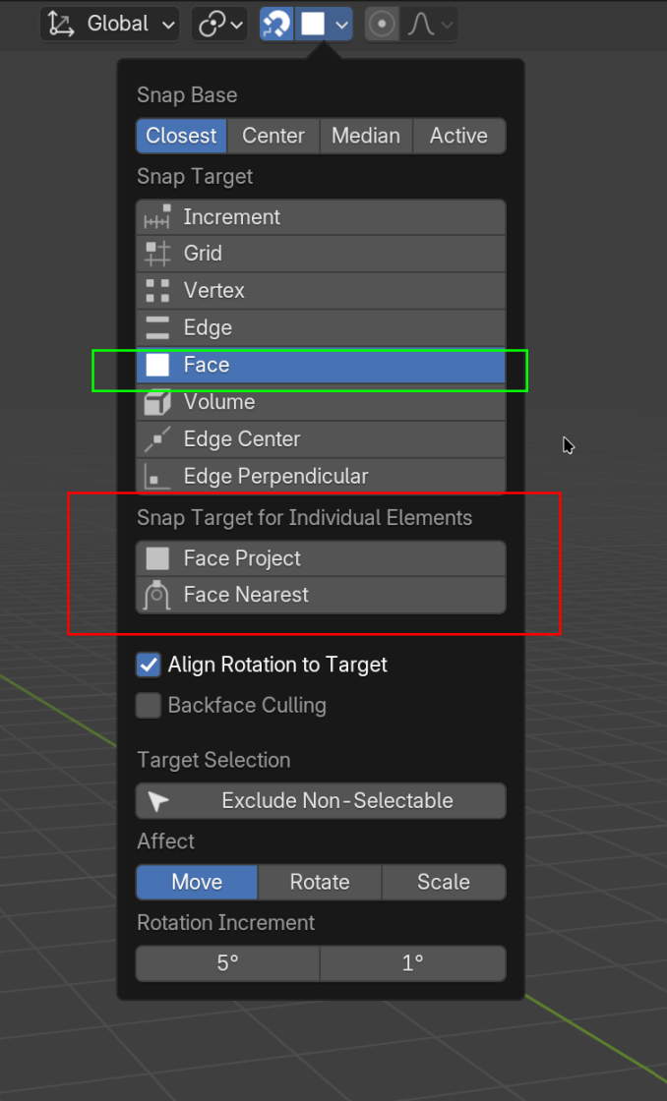667x1101 pixels.
Task: Open the Global transform orientation dropdown
Action: (109, 24)
